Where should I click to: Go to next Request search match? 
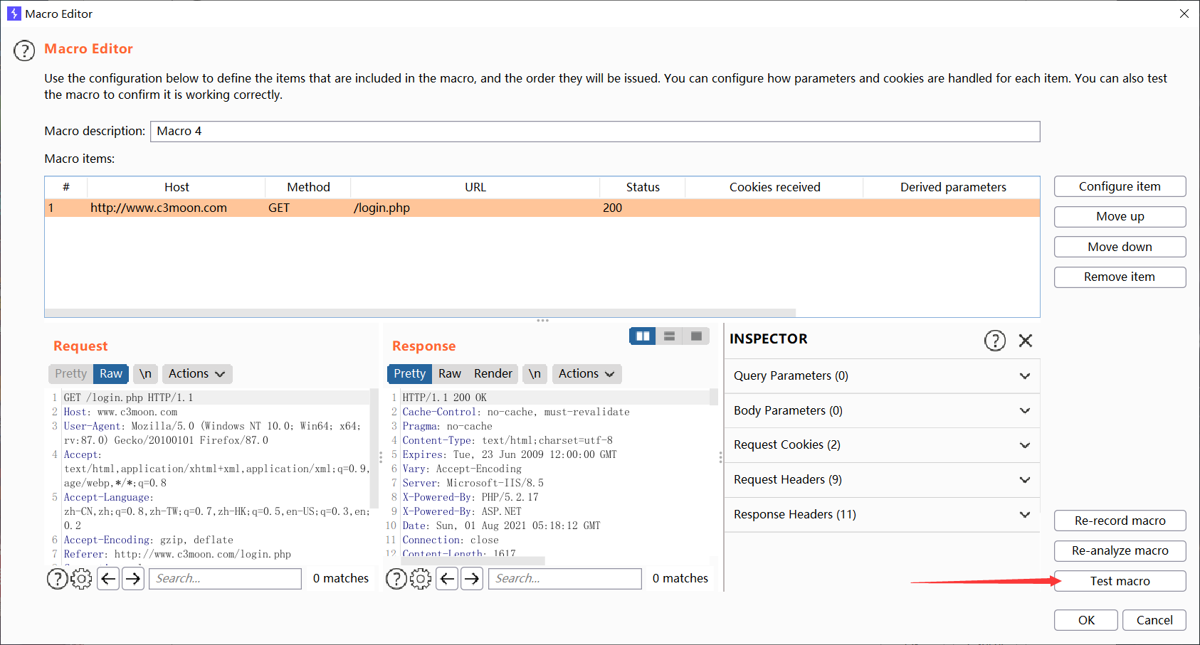pos(133,579)
